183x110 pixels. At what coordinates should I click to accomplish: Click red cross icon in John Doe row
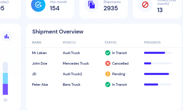108,63
